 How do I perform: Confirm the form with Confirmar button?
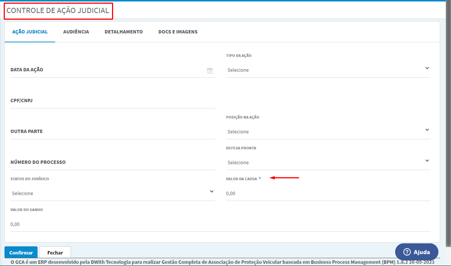tap(21, 253)
